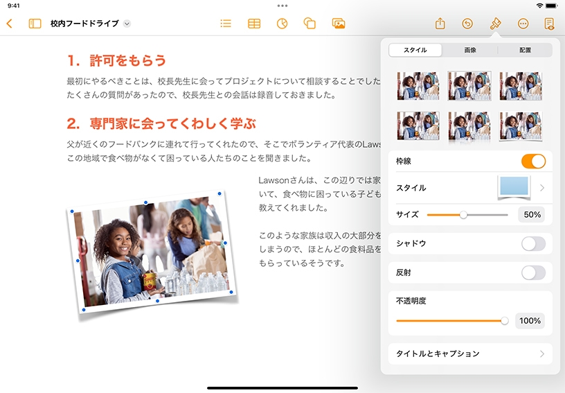Insert a chart from toolbar
The height and width of the screenshot is (393, 565).
(x=282, y=24)
